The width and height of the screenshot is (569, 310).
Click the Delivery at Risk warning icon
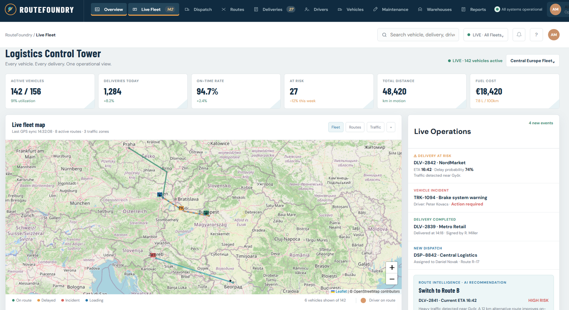415,156
